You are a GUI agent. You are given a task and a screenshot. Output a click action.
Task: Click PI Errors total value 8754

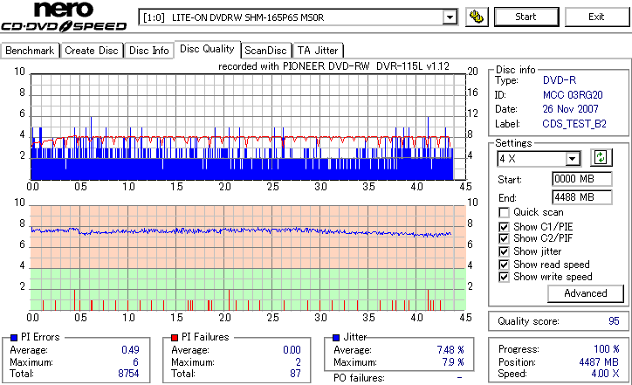pos(128,374)
